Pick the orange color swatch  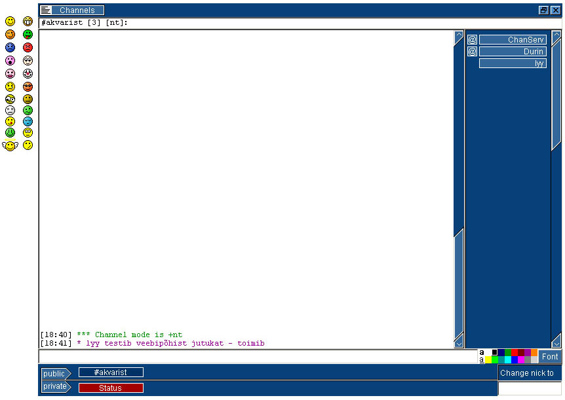tap(534, 352)
